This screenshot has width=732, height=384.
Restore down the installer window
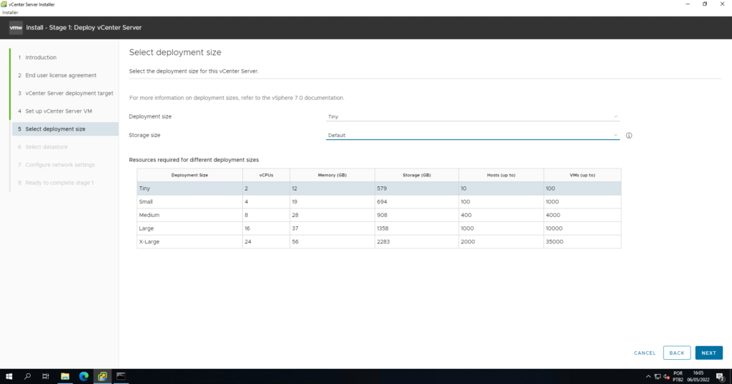click(705, 4)
